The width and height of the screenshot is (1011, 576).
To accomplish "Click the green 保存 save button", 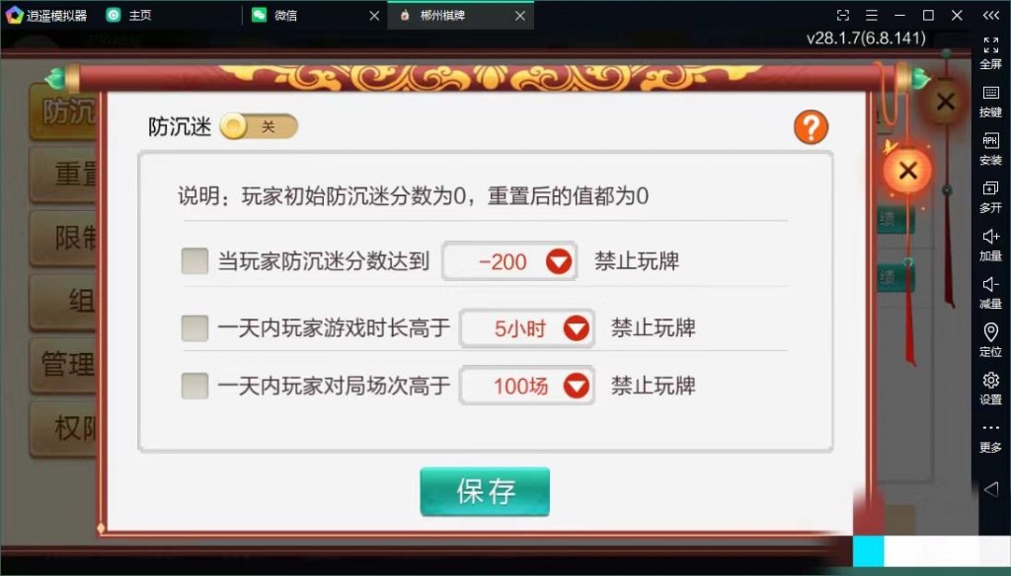I will (x=485, y=491).
